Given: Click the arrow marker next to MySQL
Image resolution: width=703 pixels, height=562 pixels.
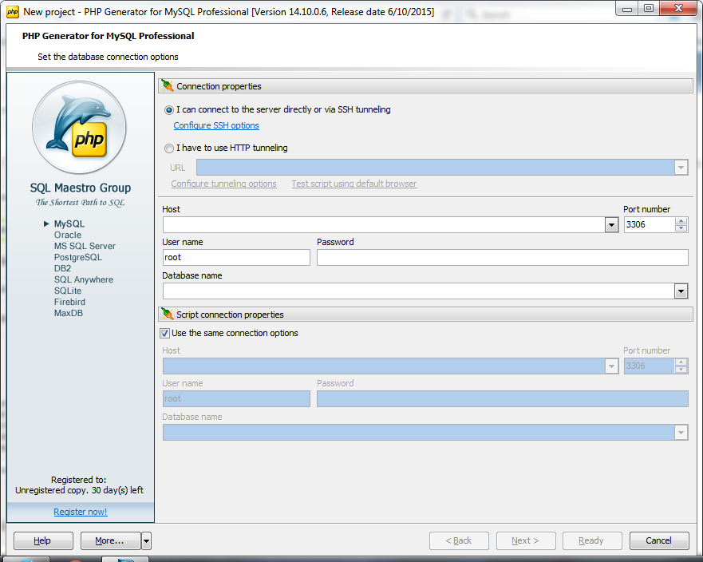Looking at the screenshot, I should point(46,224).
